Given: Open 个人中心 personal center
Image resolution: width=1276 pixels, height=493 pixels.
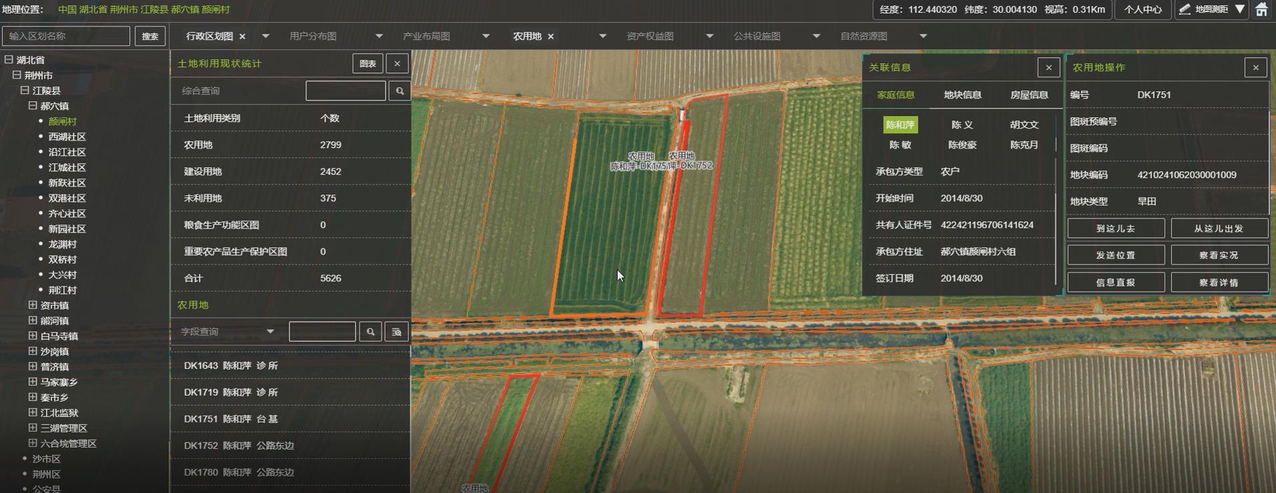Looking at the screenshot, I should coord(1143,9).
